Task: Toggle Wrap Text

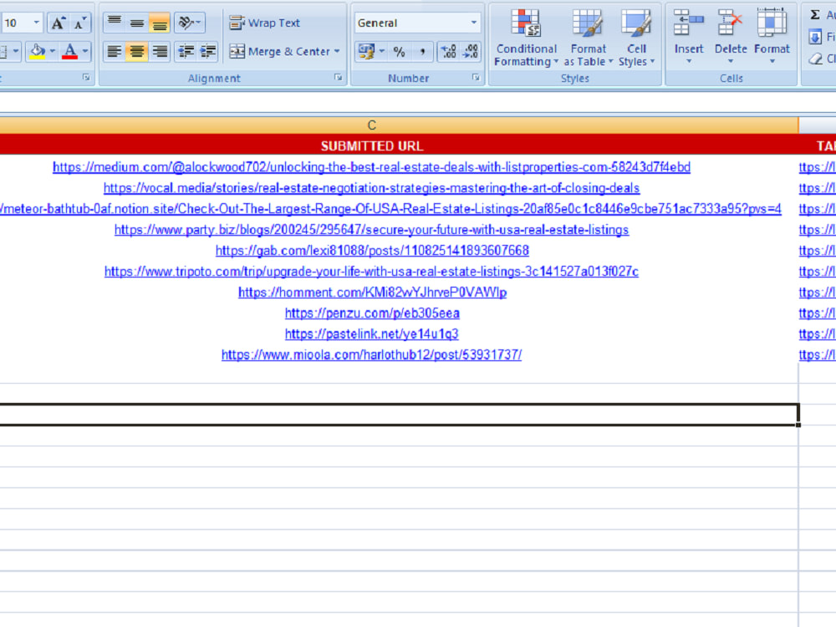Action: click(x=265, y=23)
